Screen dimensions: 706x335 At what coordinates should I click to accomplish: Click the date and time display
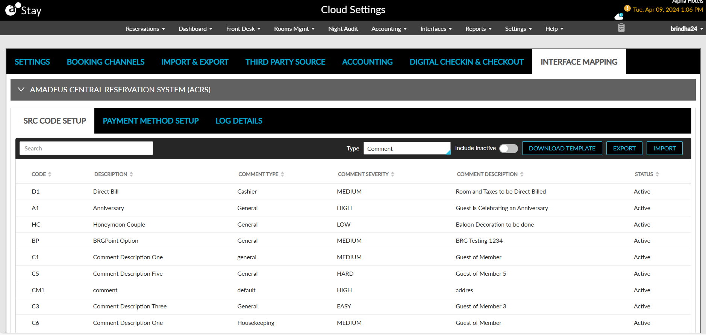tap(668, 9)
